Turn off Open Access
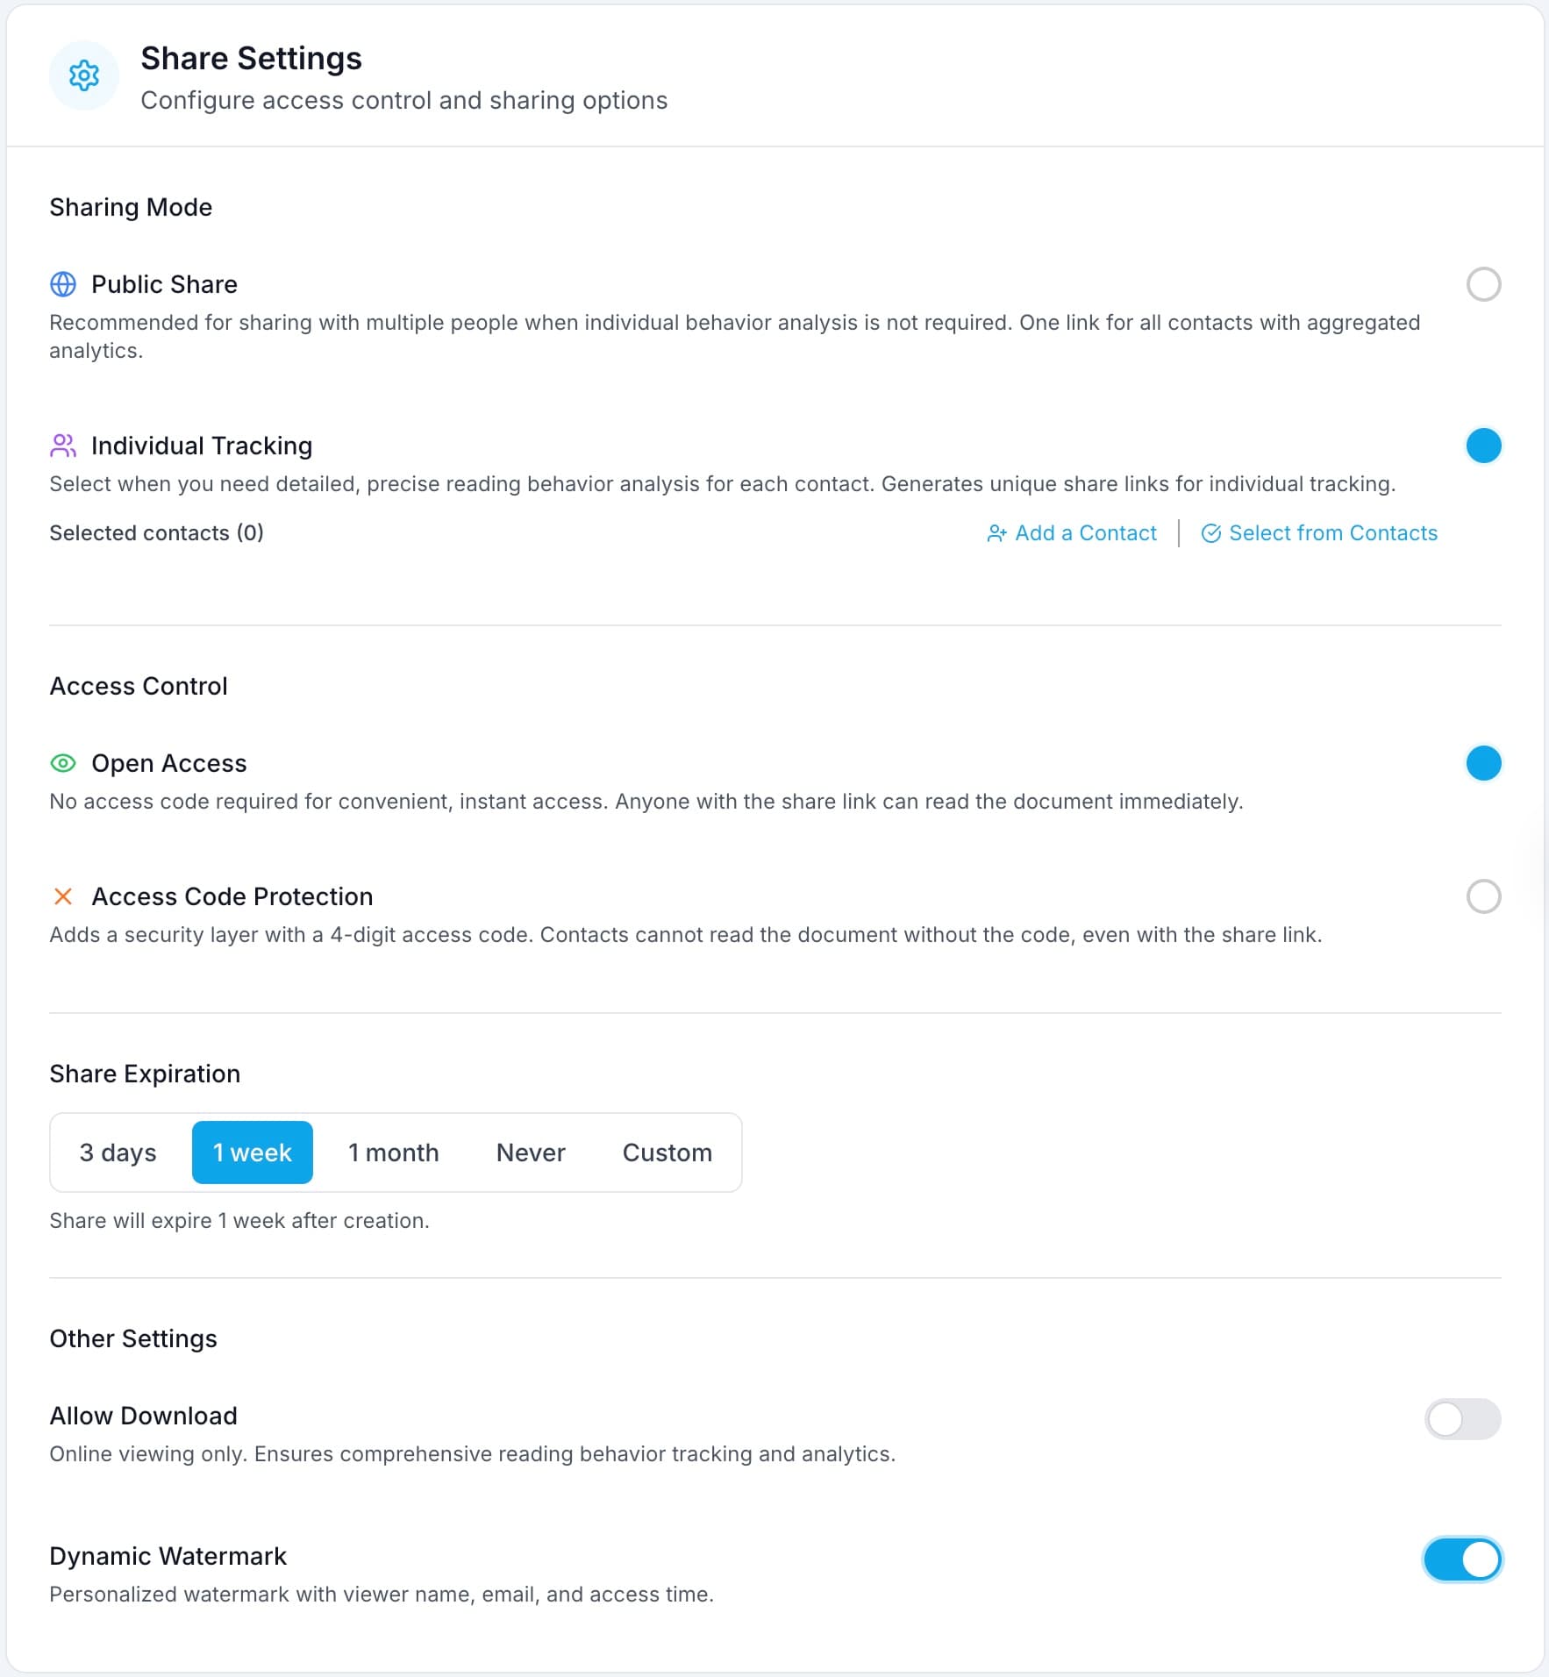The height and width of the screenshot is (1677, 1549). tap(1484, 763)
